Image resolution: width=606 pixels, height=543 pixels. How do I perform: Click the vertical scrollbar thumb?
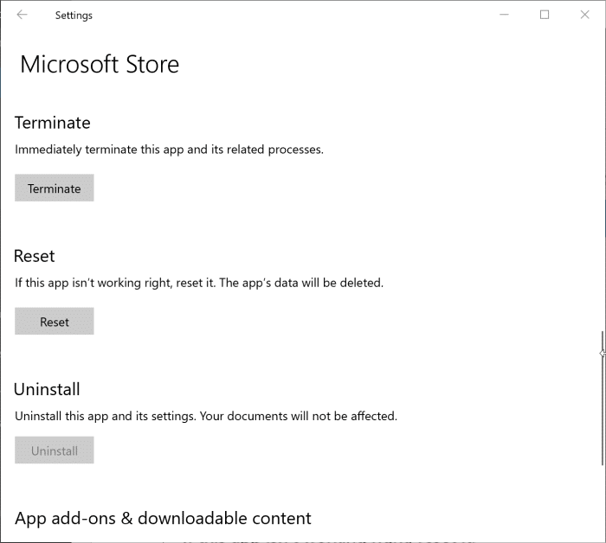point(603,398)
